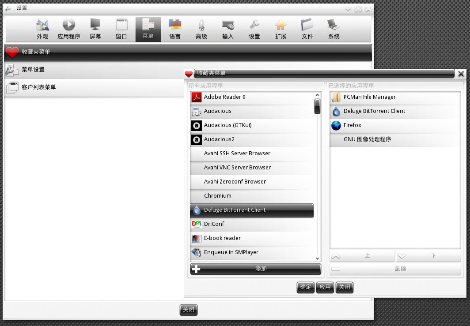Click the scroll up arrow of applications list

point(317,95)
